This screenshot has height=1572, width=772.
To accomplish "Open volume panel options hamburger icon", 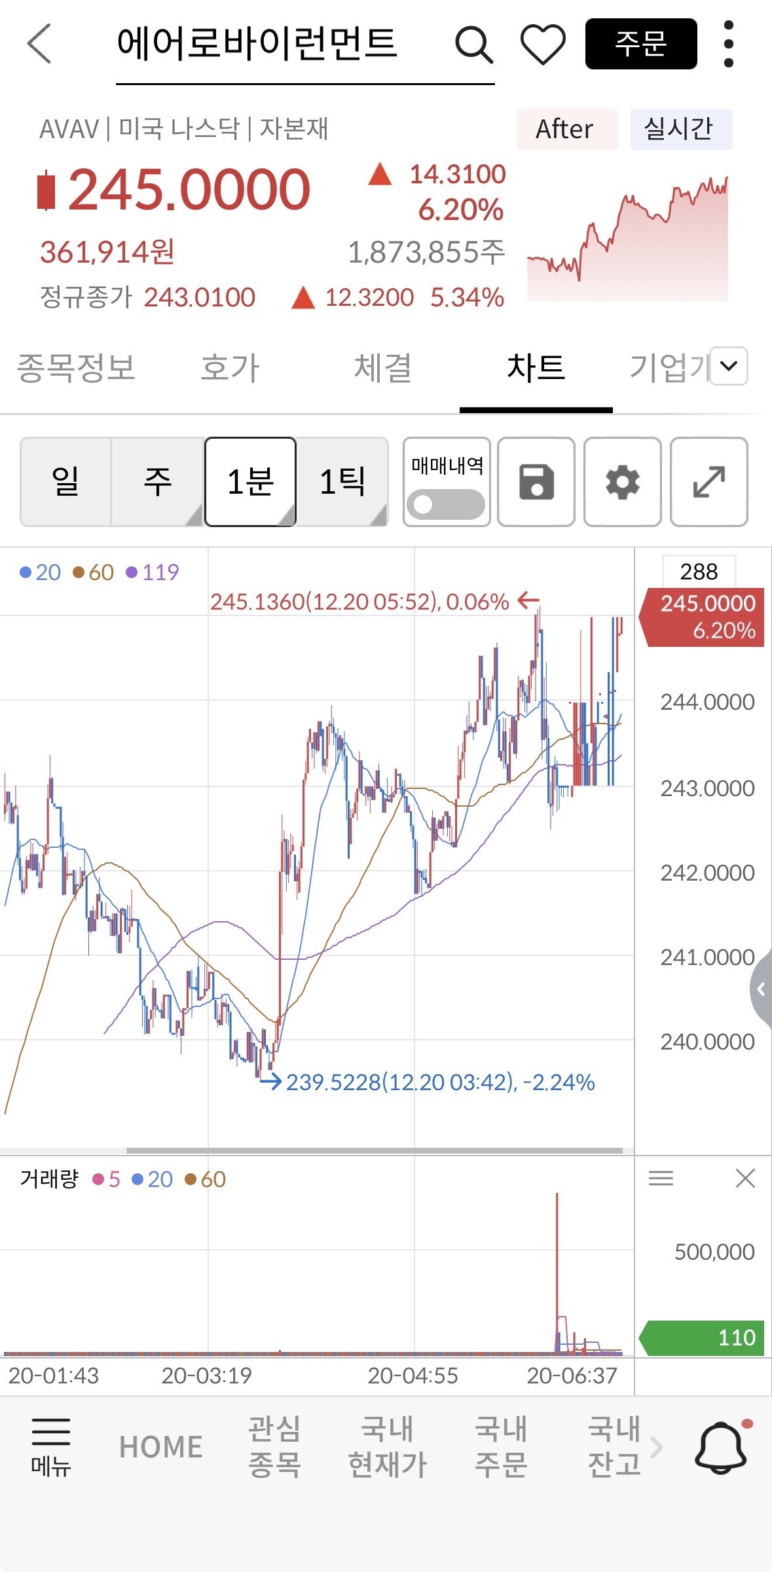I will tap(661, 1179).
